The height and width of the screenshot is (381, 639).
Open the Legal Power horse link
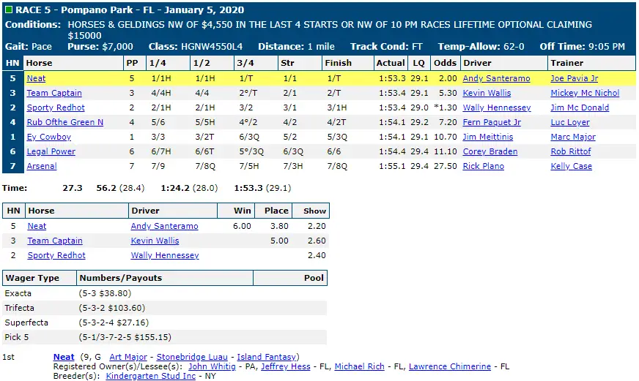click(x=51, y=151)
